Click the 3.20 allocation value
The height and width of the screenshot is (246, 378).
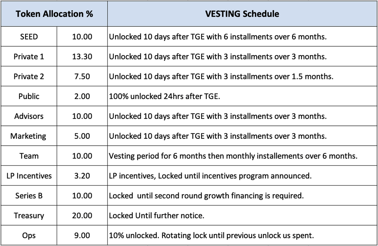coord(82,176)
